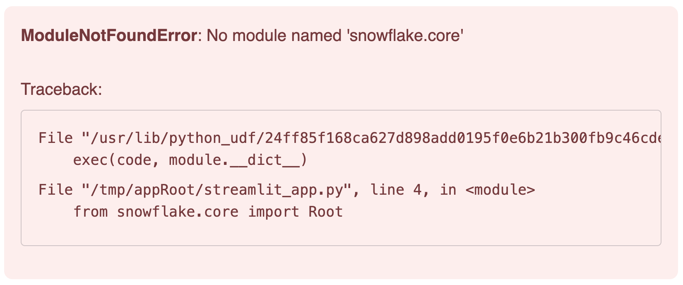Click 'line 4' in the traceback
Viewport: 683px width, 285px height.
pyautogui.click(x=395, y=190)
